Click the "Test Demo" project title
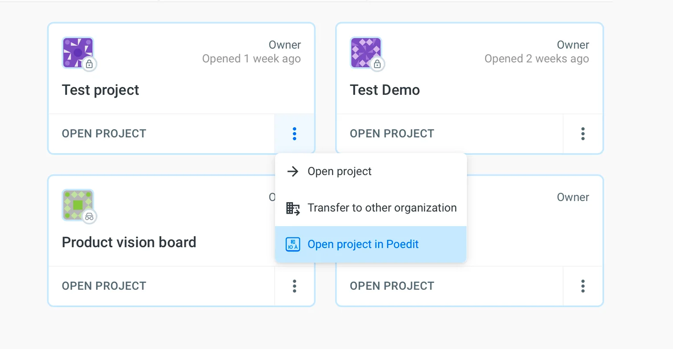673x349 pixels. [x=385, y=90]
